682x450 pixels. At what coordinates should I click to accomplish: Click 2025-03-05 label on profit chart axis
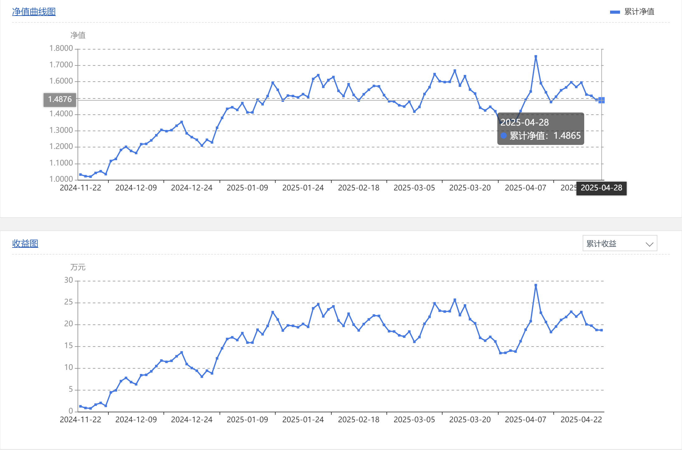click(414, 420)
